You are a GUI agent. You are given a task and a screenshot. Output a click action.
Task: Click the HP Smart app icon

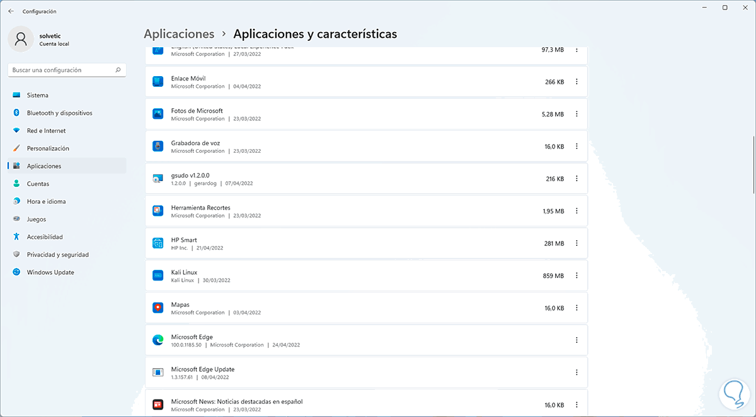coord(158,243)
